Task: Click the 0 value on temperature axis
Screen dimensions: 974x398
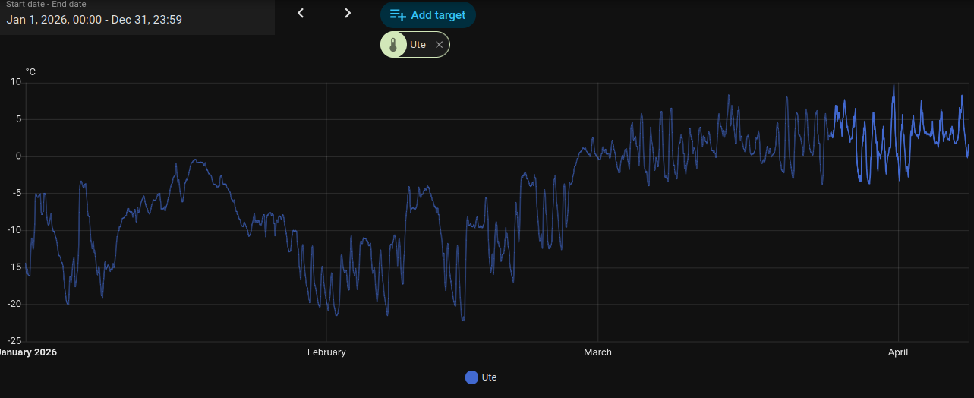Action: coord(19,156)
